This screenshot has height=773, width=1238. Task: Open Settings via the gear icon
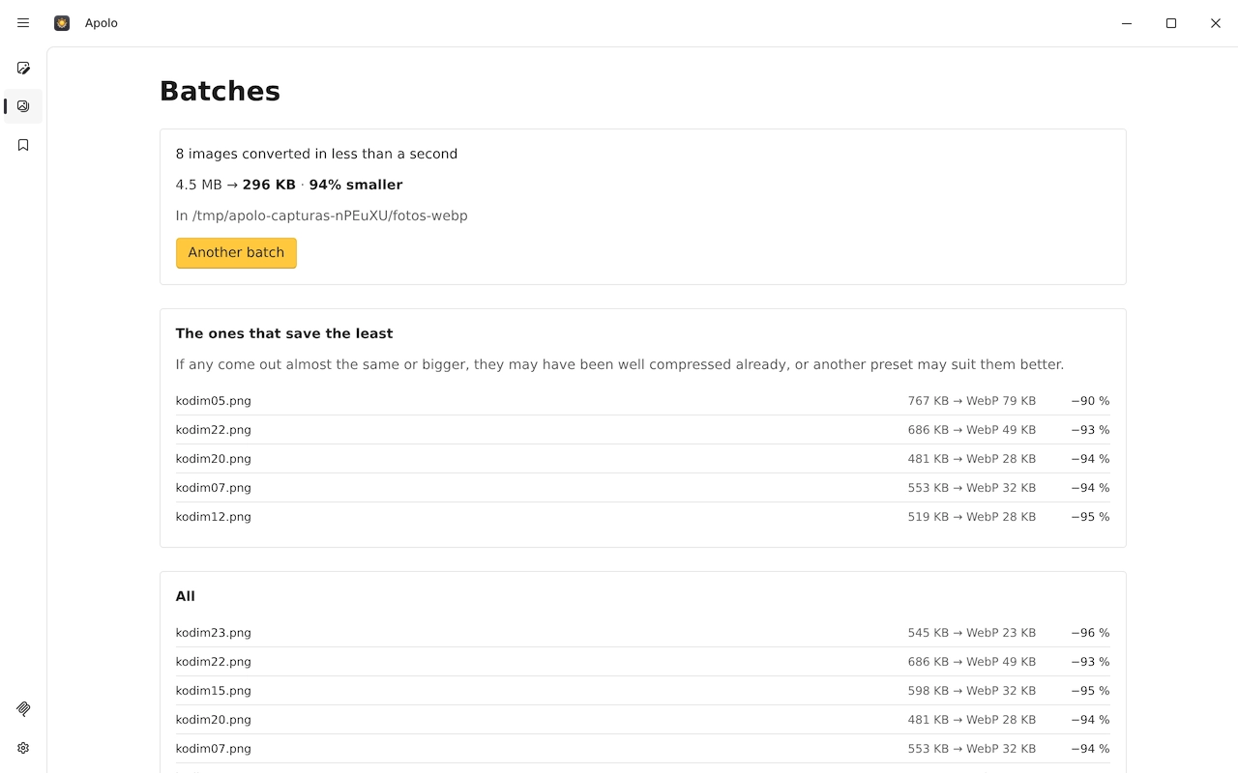(23, 748)
